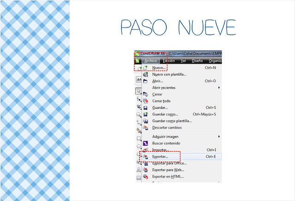This screenshot has height=201, width=295.
Task: Choose Exportar... from the Archivo menu
Action: (182, 157)
